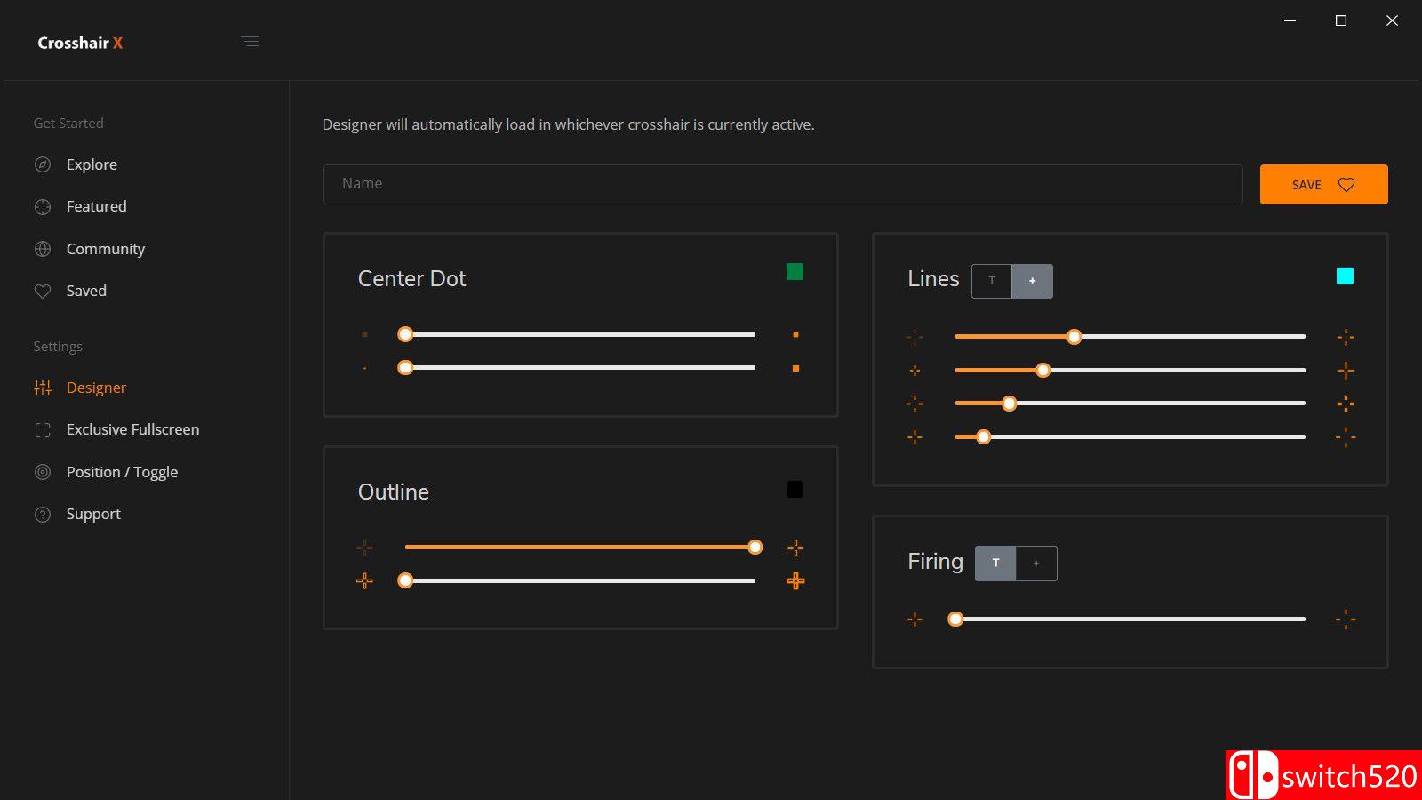Open the cyan Lines color picker
Image resolution: width=1422 pixels, height=800 pixels.
pos(1345,276)
